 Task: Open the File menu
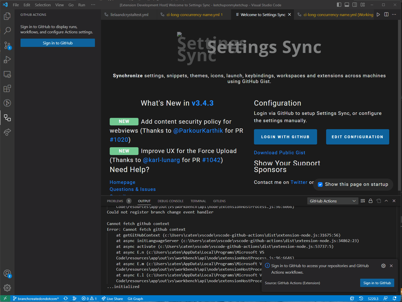[16, 5]
